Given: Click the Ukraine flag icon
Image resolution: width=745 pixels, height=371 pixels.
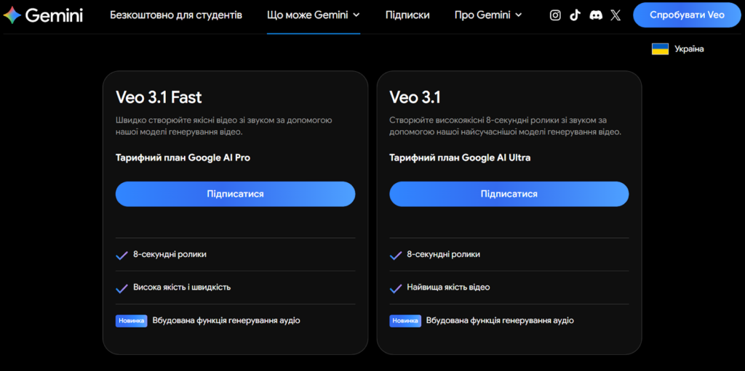Looking at the screenshot, I should click(660, 49).
